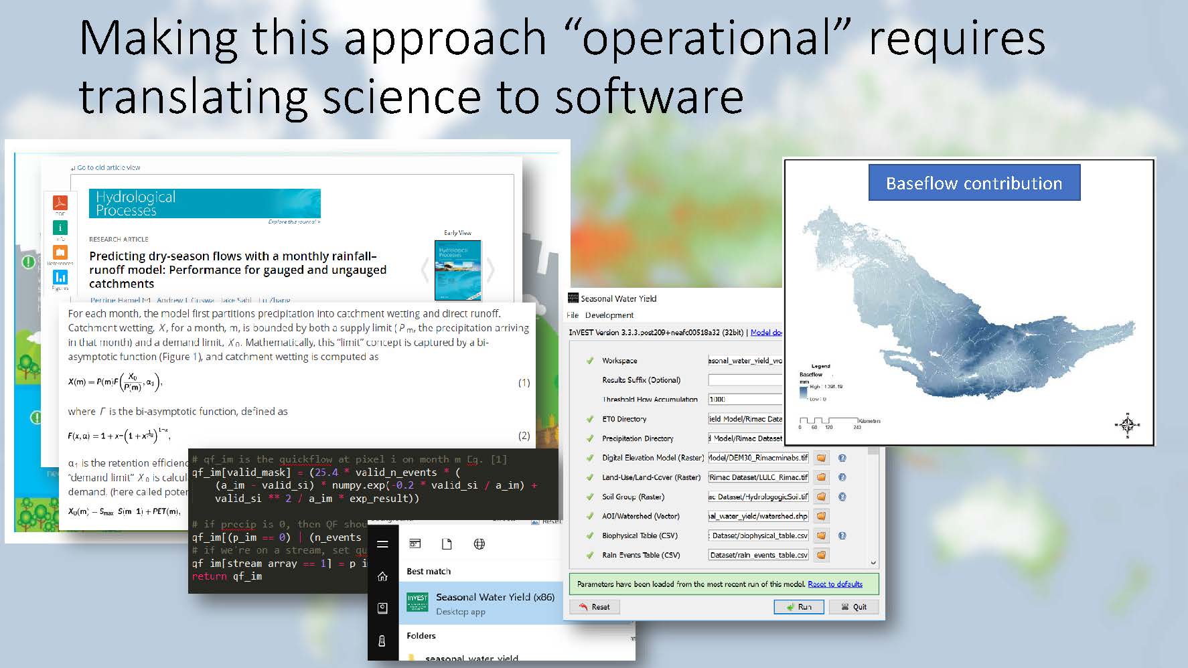Filter search results by Apps icon

pyautogui.click(x=415, y=544)
